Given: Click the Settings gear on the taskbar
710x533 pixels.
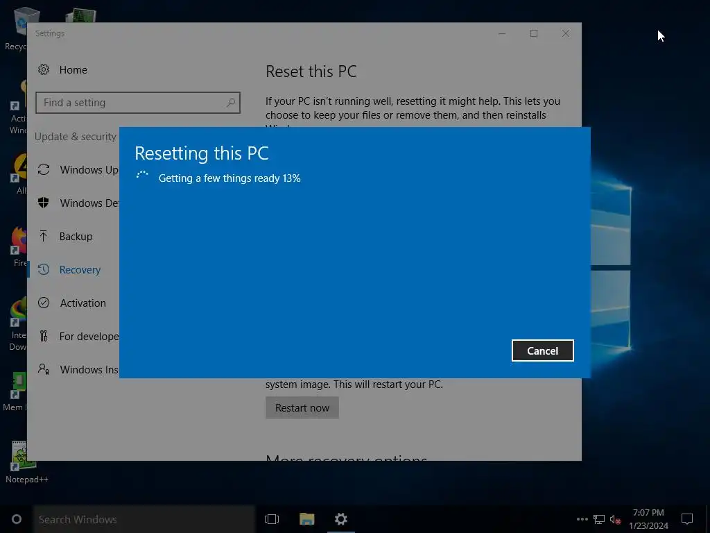Looking at the screenshot, I should click(x=341, y=519).
